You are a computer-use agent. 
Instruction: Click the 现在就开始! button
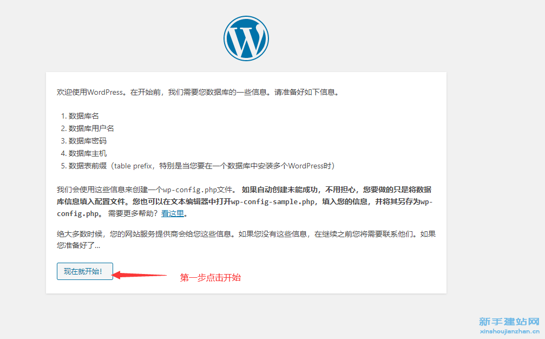pyautogui.click(x=85, y=271)
